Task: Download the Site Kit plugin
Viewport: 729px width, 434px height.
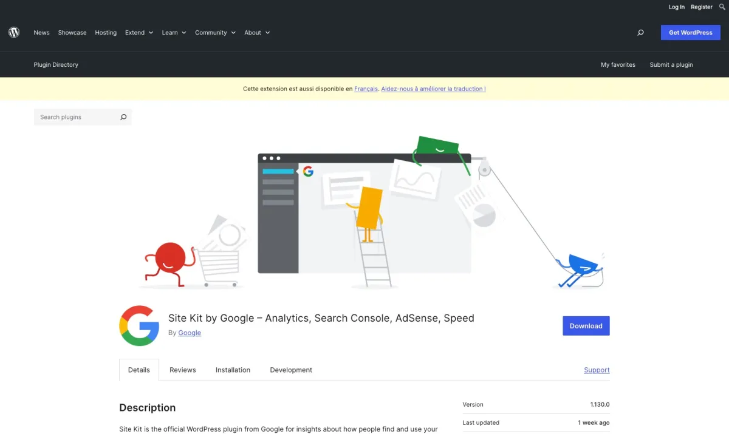Action: coord(586,326)
